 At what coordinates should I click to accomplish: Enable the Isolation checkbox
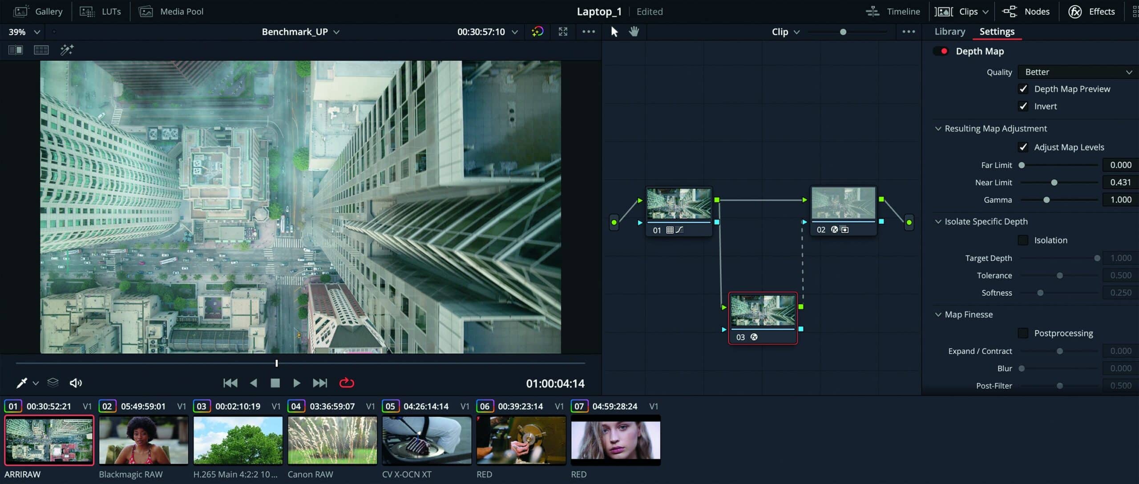[x=1023, y=240]
